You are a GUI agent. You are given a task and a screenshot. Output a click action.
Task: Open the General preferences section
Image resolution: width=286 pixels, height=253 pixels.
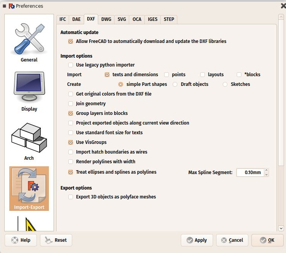coord(29,43)
